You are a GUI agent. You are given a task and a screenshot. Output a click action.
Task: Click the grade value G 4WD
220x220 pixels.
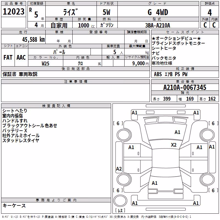(x=158, y=12)
